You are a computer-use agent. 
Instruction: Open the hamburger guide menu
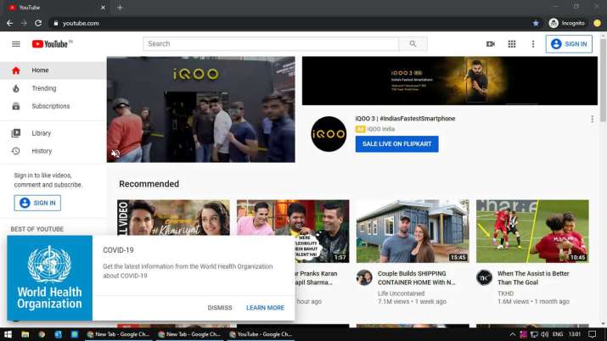click(16, 44)
